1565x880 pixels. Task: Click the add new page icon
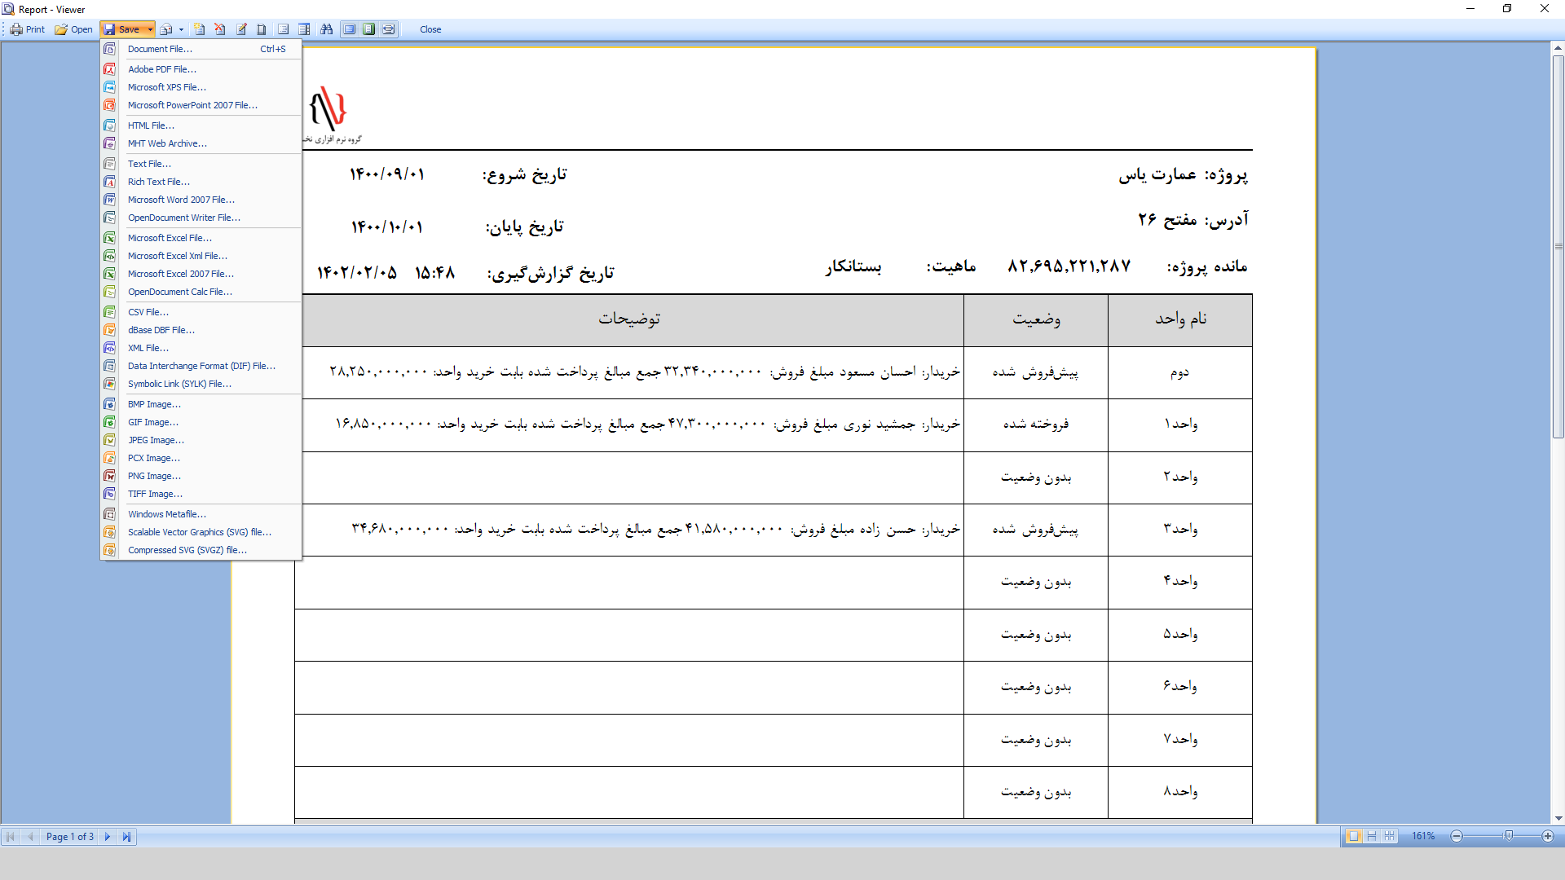coord(199,29)
